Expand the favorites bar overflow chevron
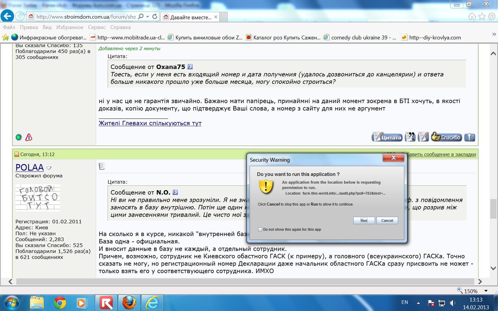 pyautogui.click(x=494, y=34)
